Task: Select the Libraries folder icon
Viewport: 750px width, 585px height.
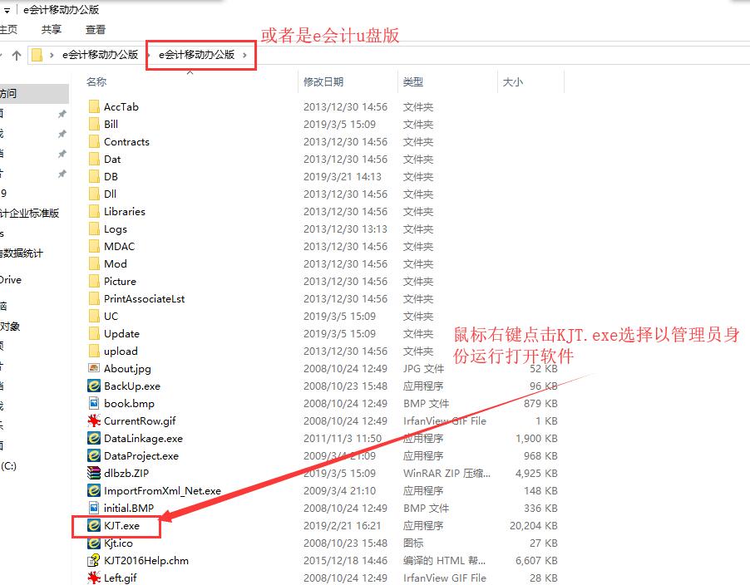Action: coord(94,211)
